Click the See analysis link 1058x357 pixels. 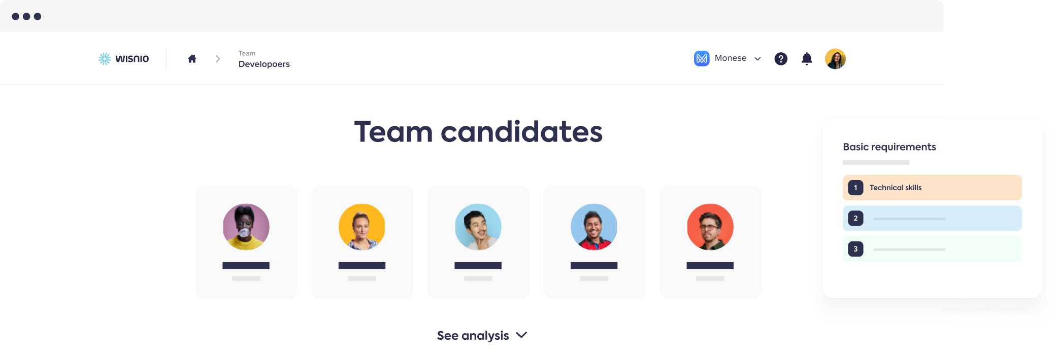(x=473, y=336)
